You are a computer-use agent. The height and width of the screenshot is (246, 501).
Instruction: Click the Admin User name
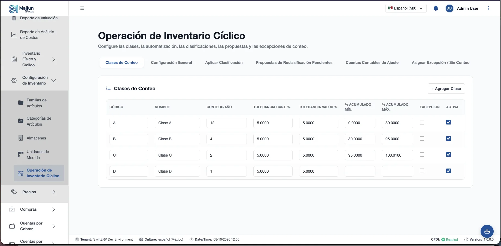[x=467, y=8]
